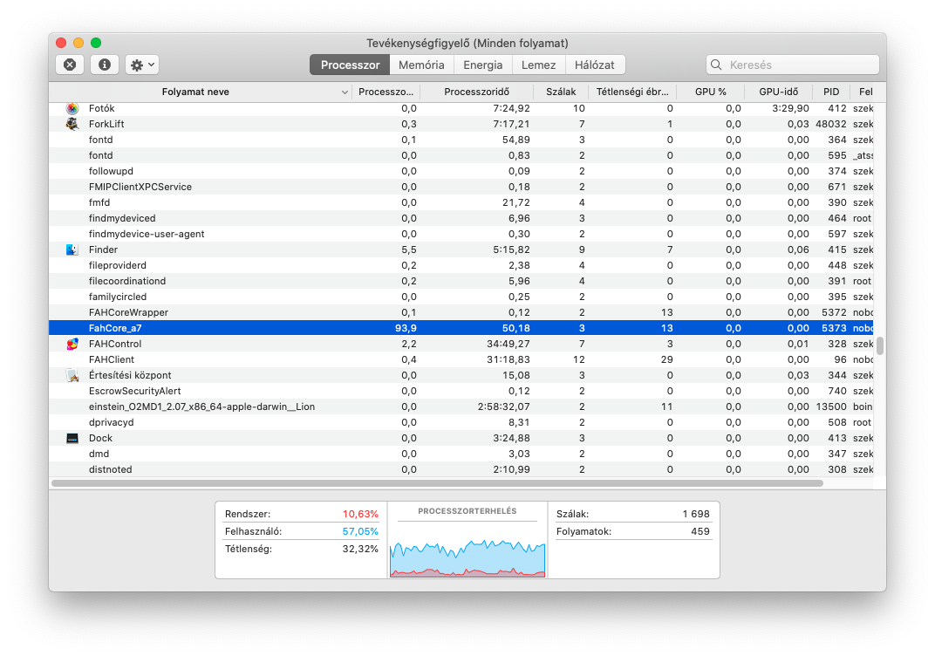Select the fontd row with PID 595
This screenshot has height=656, width=935.
(x=461, y=155)
